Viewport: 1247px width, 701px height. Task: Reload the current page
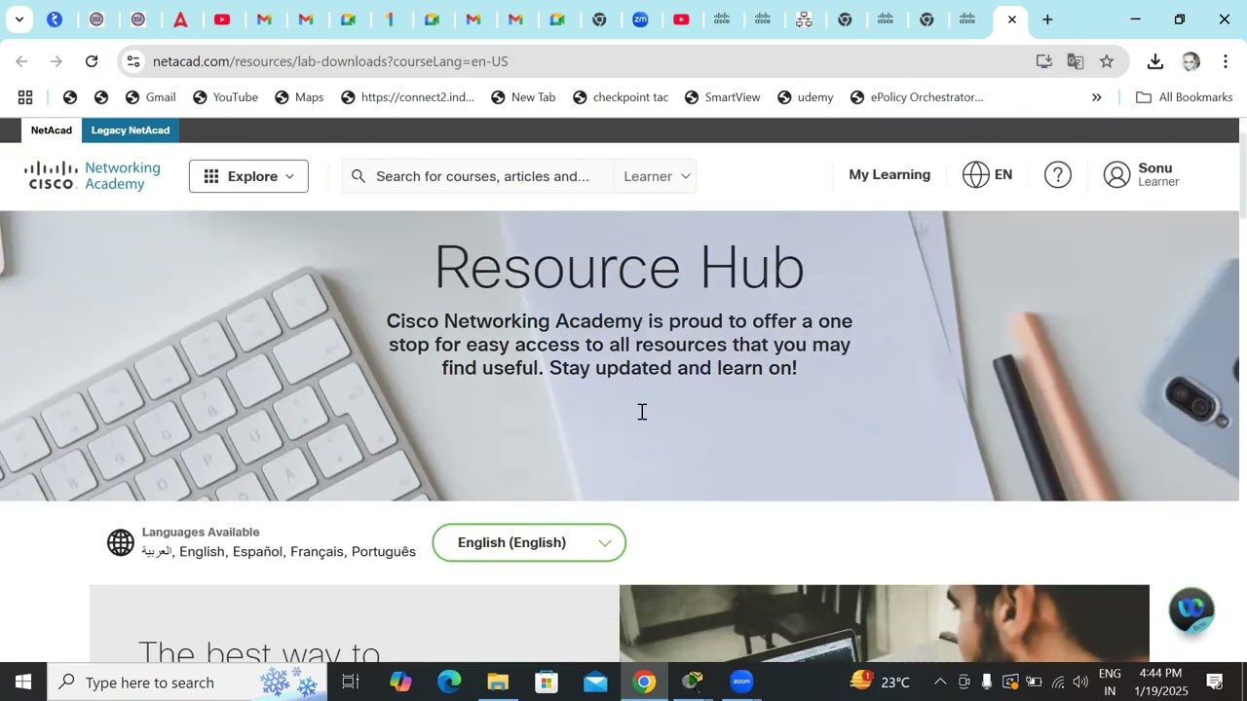tap(92, 61)
